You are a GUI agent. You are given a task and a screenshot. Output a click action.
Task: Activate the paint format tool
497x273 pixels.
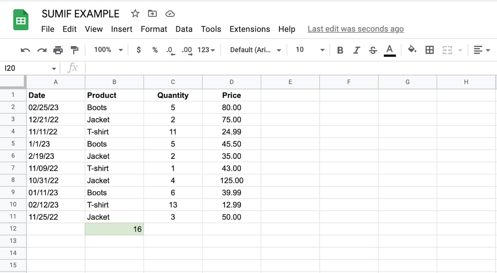tap(75, 50)
